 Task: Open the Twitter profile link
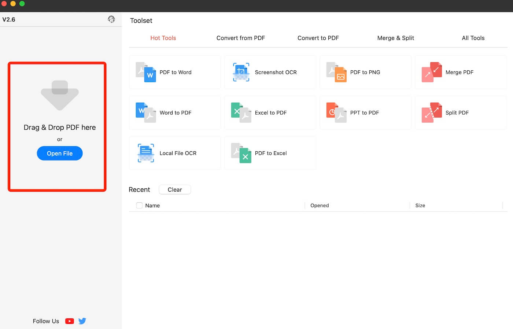[82, 321]
